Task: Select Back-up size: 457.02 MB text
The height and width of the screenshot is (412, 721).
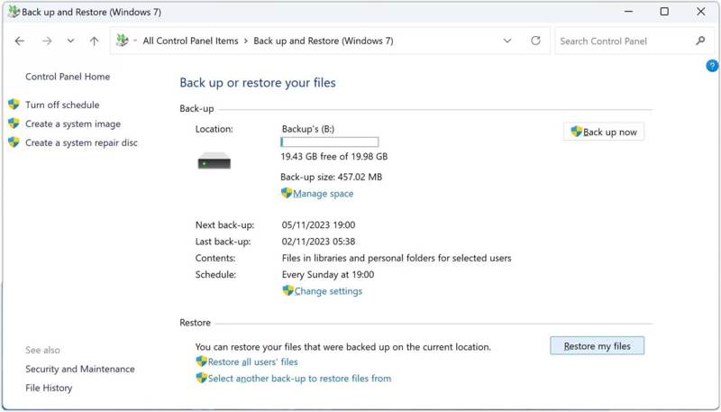Action: 331,177
